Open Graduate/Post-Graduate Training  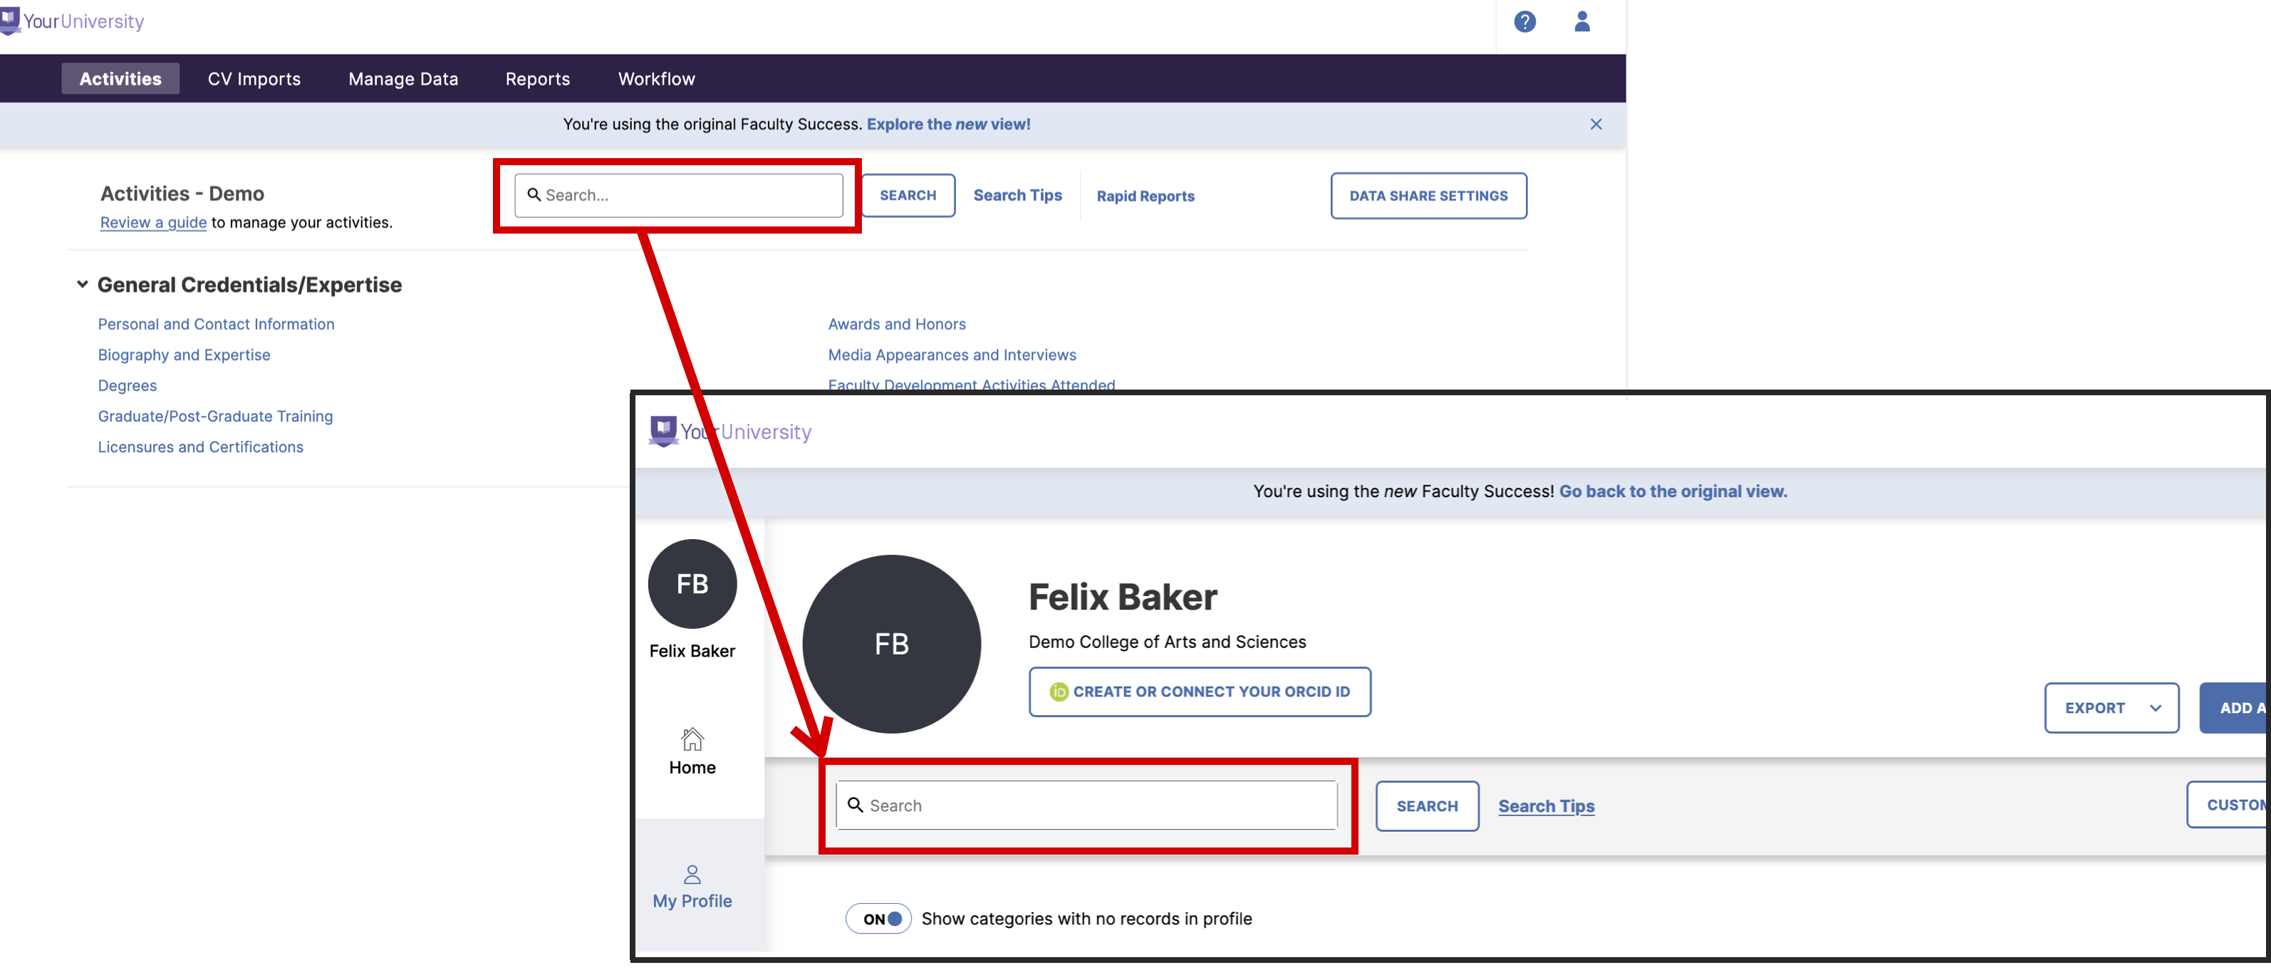(215, 416)
